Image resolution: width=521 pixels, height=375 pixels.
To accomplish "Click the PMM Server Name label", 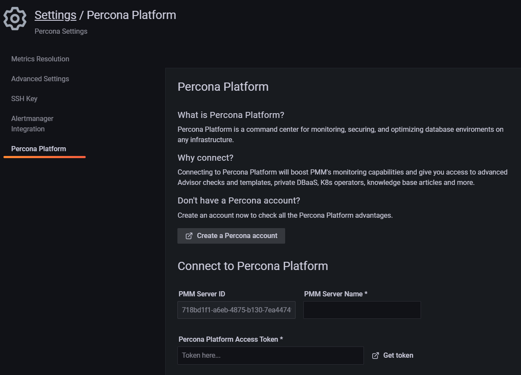I will (335, 294).
